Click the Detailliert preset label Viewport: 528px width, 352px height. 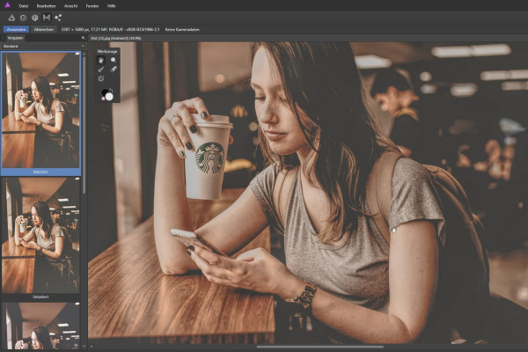(40, 297)
